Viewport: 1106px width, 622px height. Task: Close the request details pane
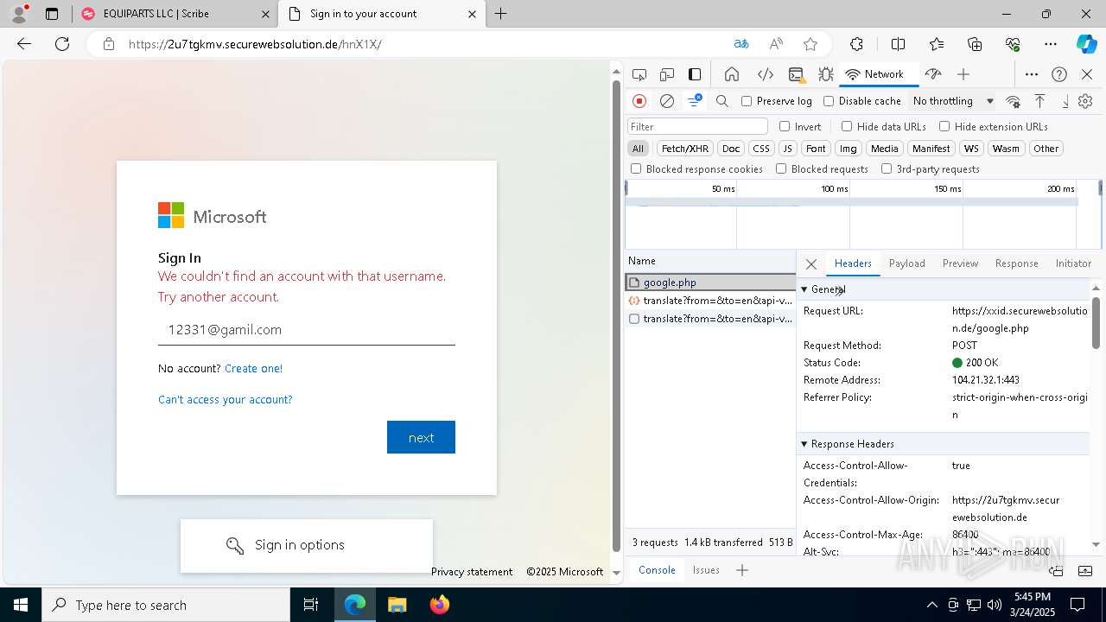coord(810,264)
